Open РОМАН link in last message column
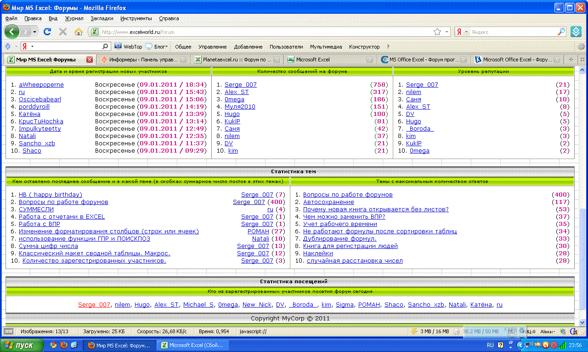The image size is (588, 352). coord(258,231)
